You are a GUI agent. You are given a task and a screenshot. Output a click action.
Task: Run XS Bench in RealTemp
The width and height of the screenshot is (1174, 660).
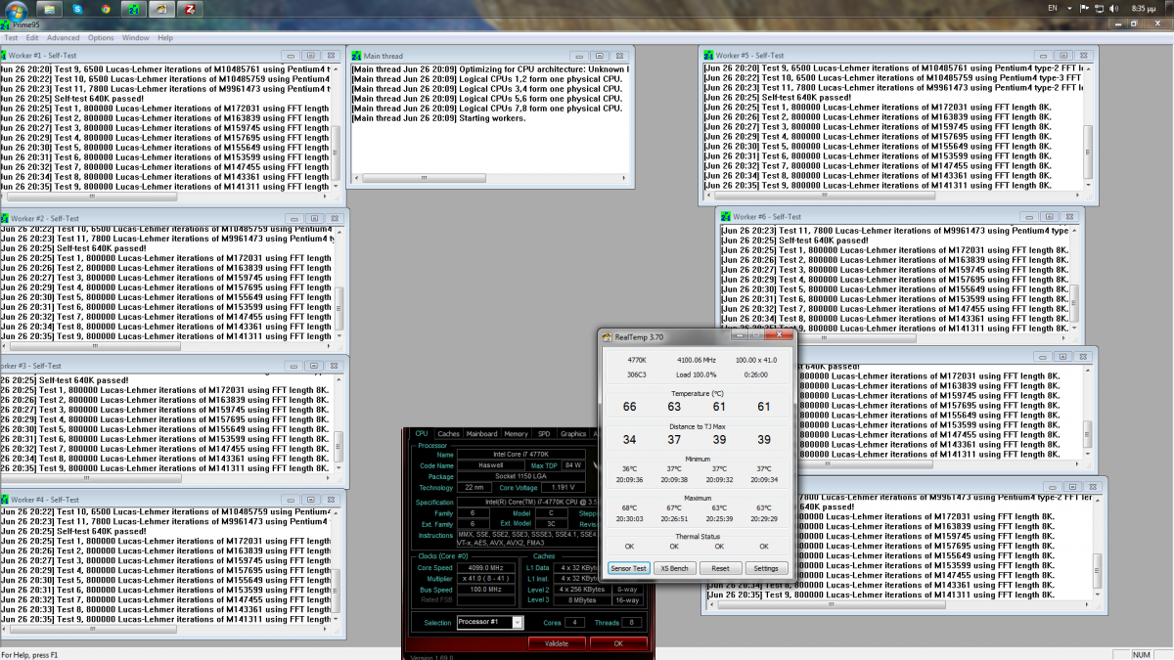click(x=675, y=568)
